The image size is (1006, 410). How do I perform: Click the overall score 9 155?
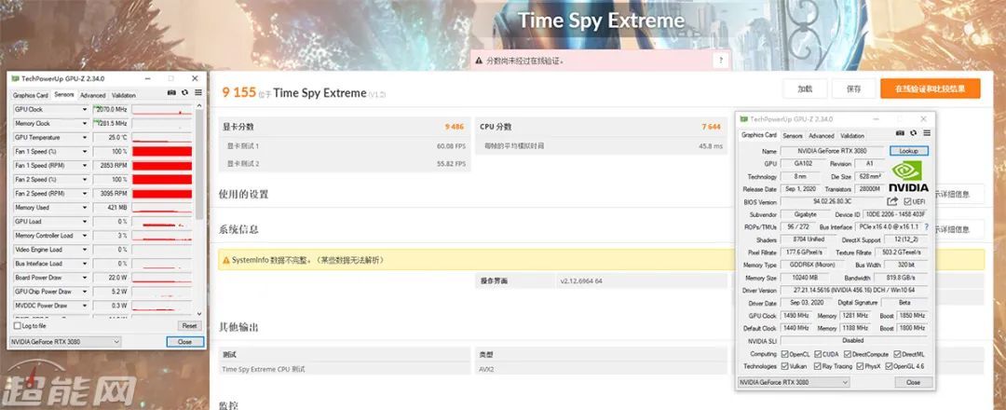point(239,92)
